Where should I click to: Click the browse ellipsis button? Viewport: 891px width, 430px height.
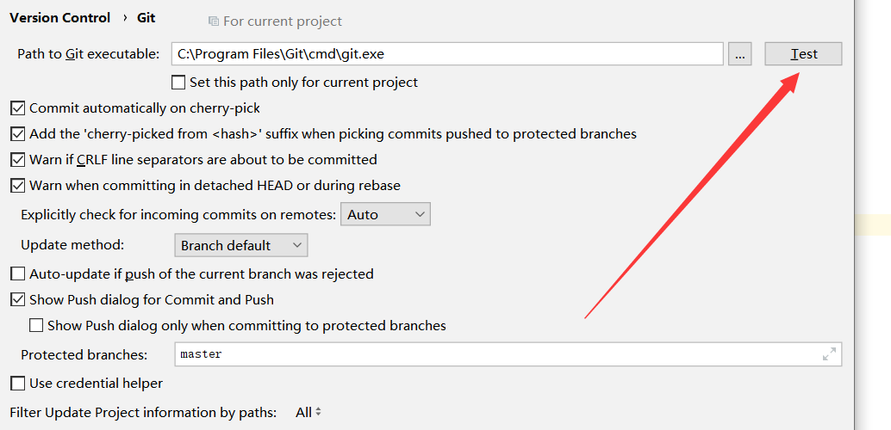point(739,53)
